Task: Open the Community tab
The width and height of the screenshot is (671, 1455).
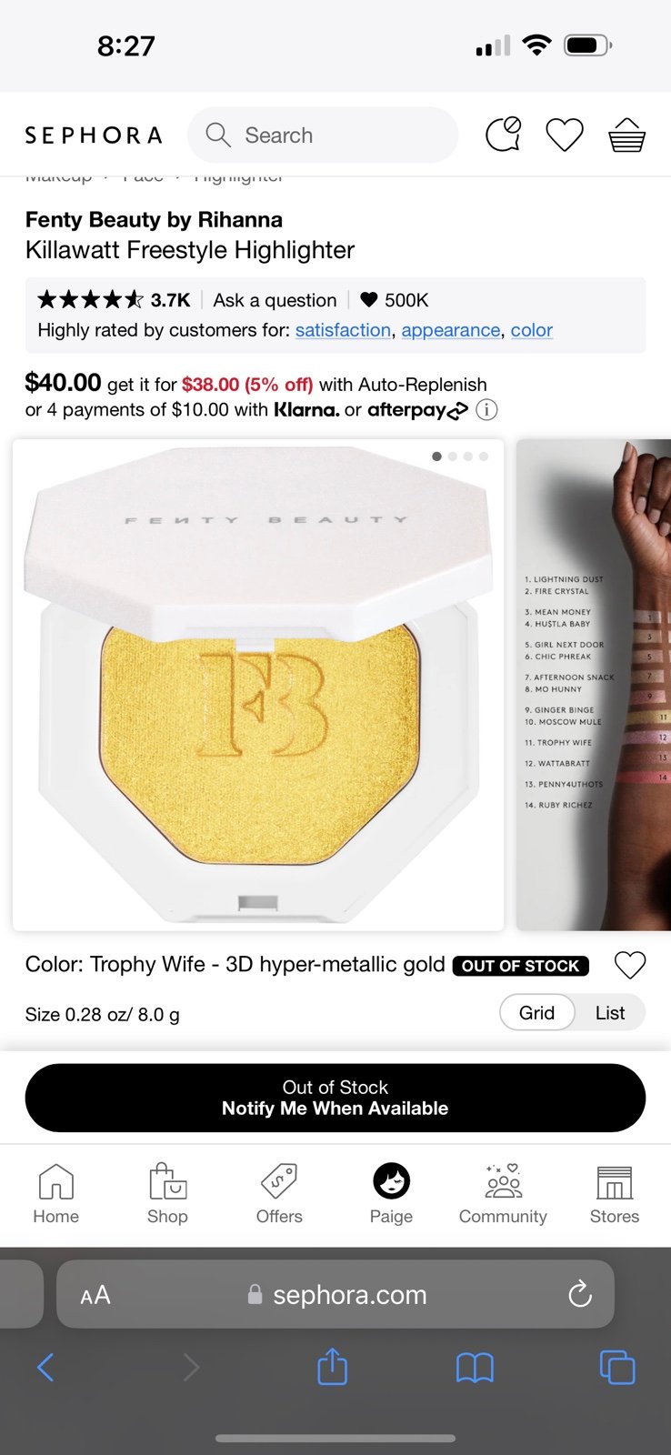Action: point(503,1194)
